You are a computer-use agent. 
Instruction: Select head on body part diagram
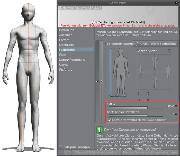[x=121, y=51]
